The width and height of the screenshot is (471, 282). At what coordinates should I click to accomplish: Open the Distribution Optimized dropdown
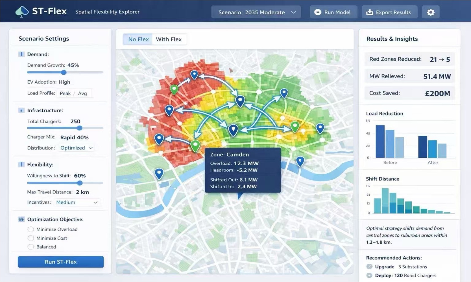point(76,148)
